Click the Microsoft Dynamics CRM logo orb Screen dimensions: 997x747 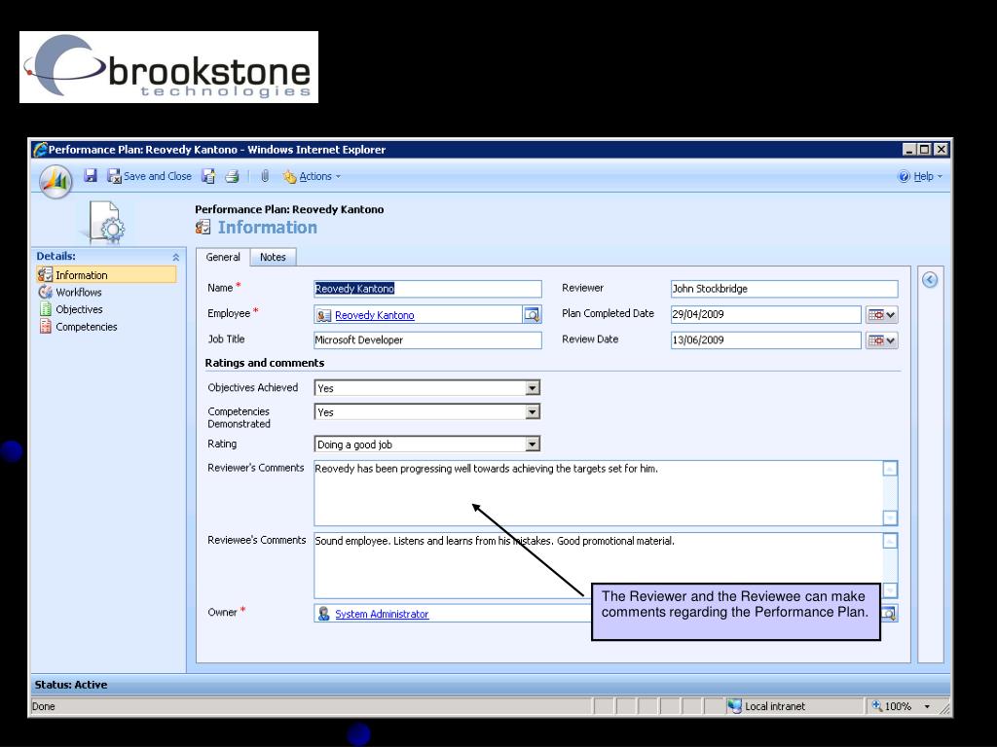pos(55,181)
